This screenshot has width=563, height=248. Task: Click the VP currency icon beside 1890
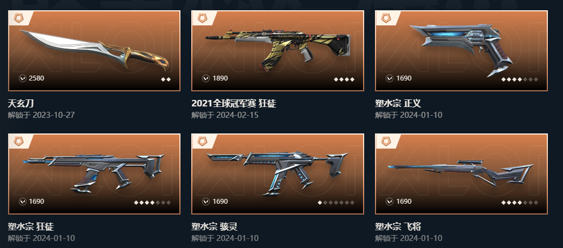pos(206,78)
